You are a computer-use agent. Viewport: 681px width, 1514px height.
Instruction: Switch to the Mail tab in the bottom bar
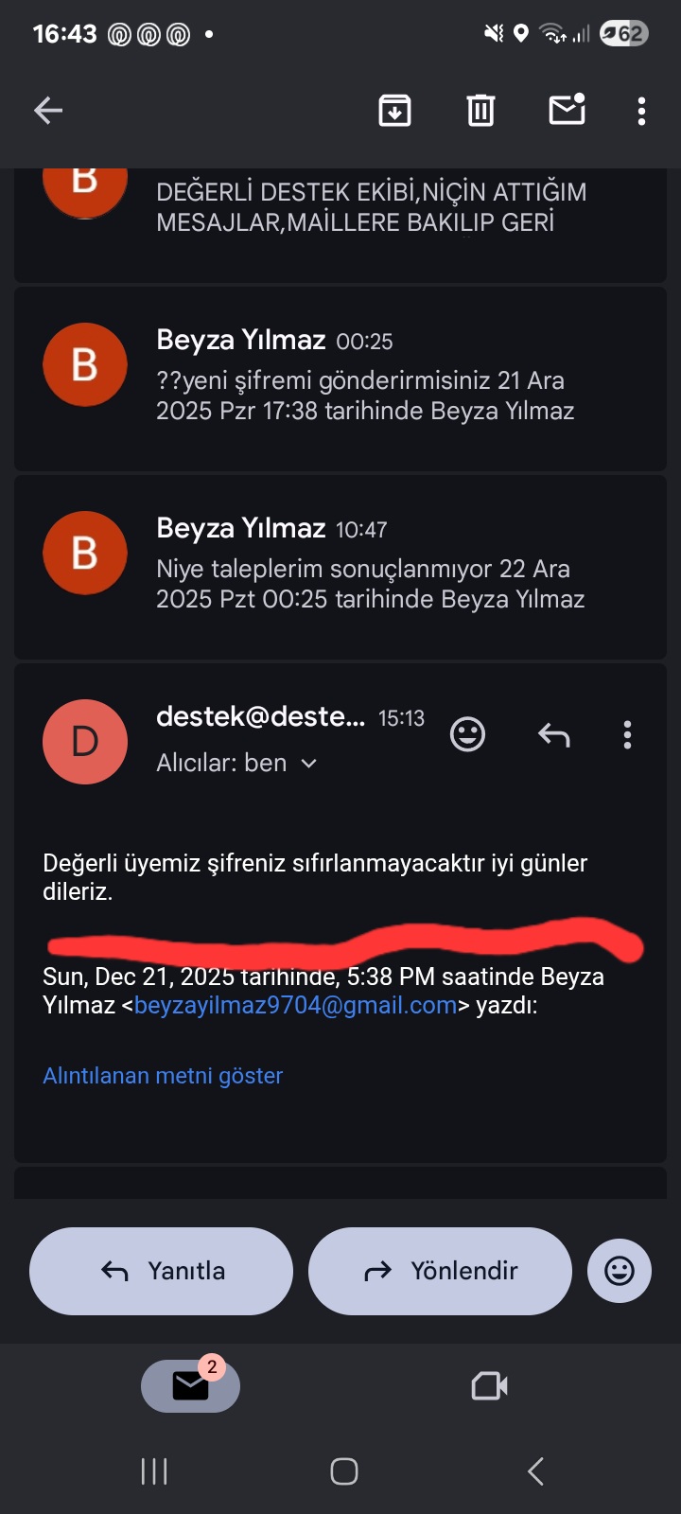click(190, 1386)
